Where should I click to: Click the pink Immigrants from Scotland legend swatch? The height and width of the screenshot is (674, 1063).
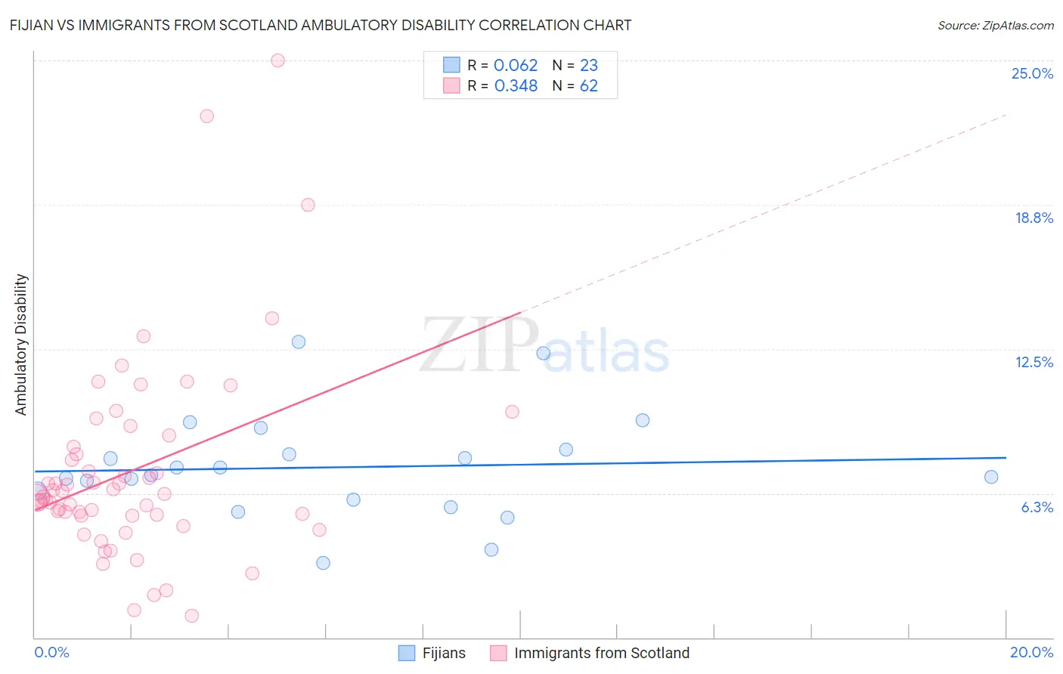click(498, 653)
